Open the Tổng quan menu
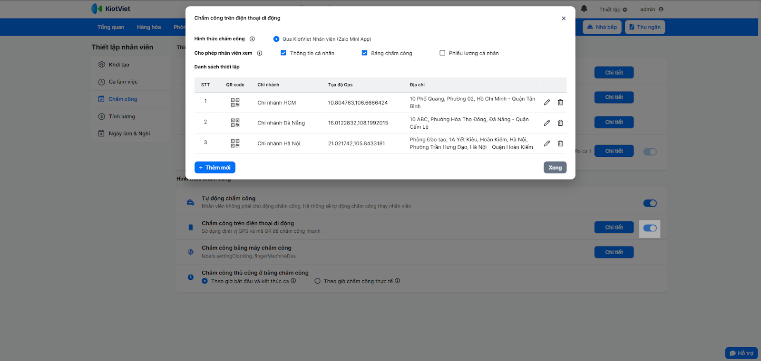This screenshot has width=761, height=361. 111,27
